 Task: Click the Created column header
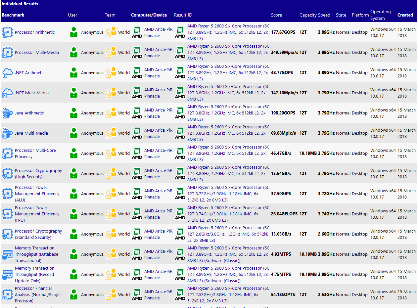click(x=405, y=15)
